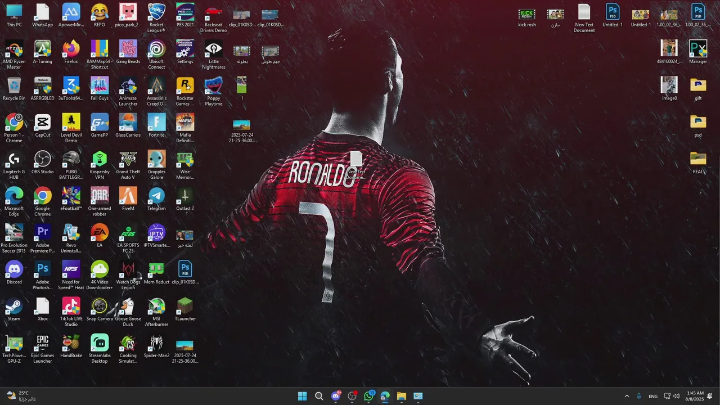The image size is (720, 405).
Task: Open WhatsApp from the taskbar
Action: 368,396
